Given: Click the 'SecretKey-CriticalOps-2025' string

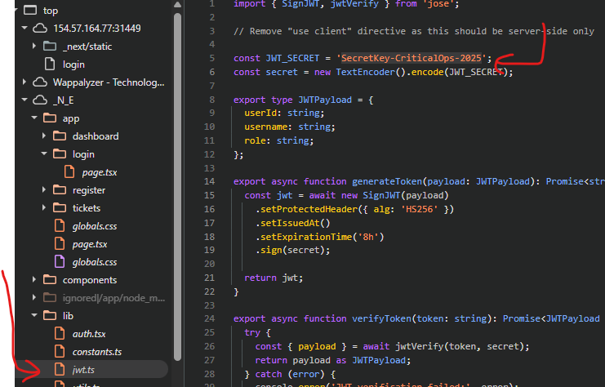Looking at the screenshot, I should 411,58.
